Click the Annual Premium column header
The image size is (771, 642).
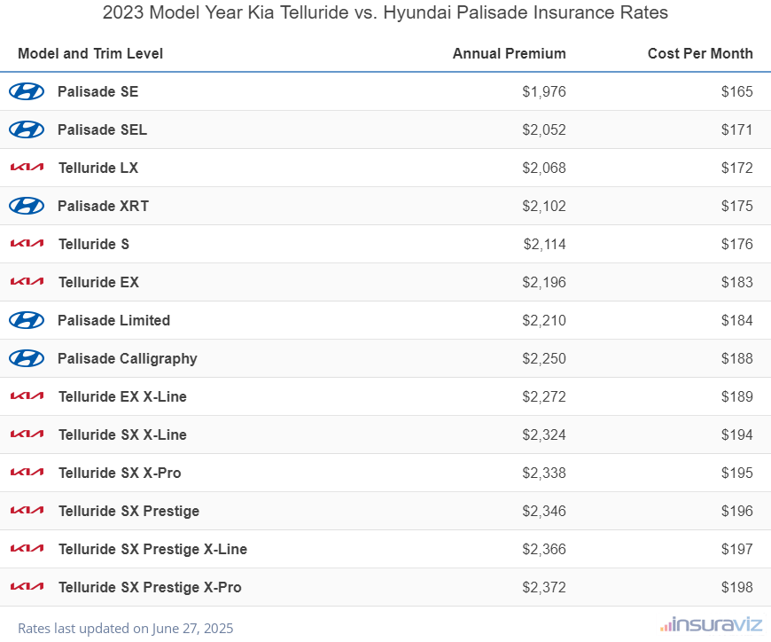pyautogui.click(x=509, y=53)
